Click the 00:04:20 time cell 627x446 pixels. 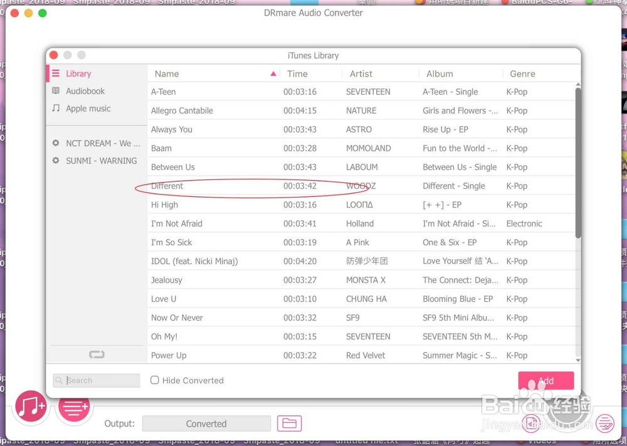pos(300,261)
